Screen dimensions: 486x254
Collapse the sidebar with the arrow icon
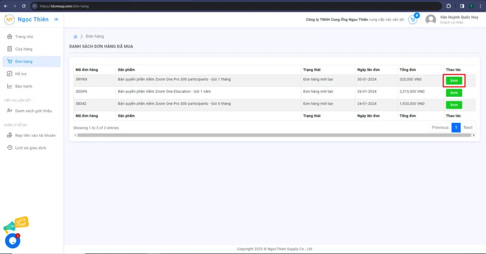tap(56, 19)
